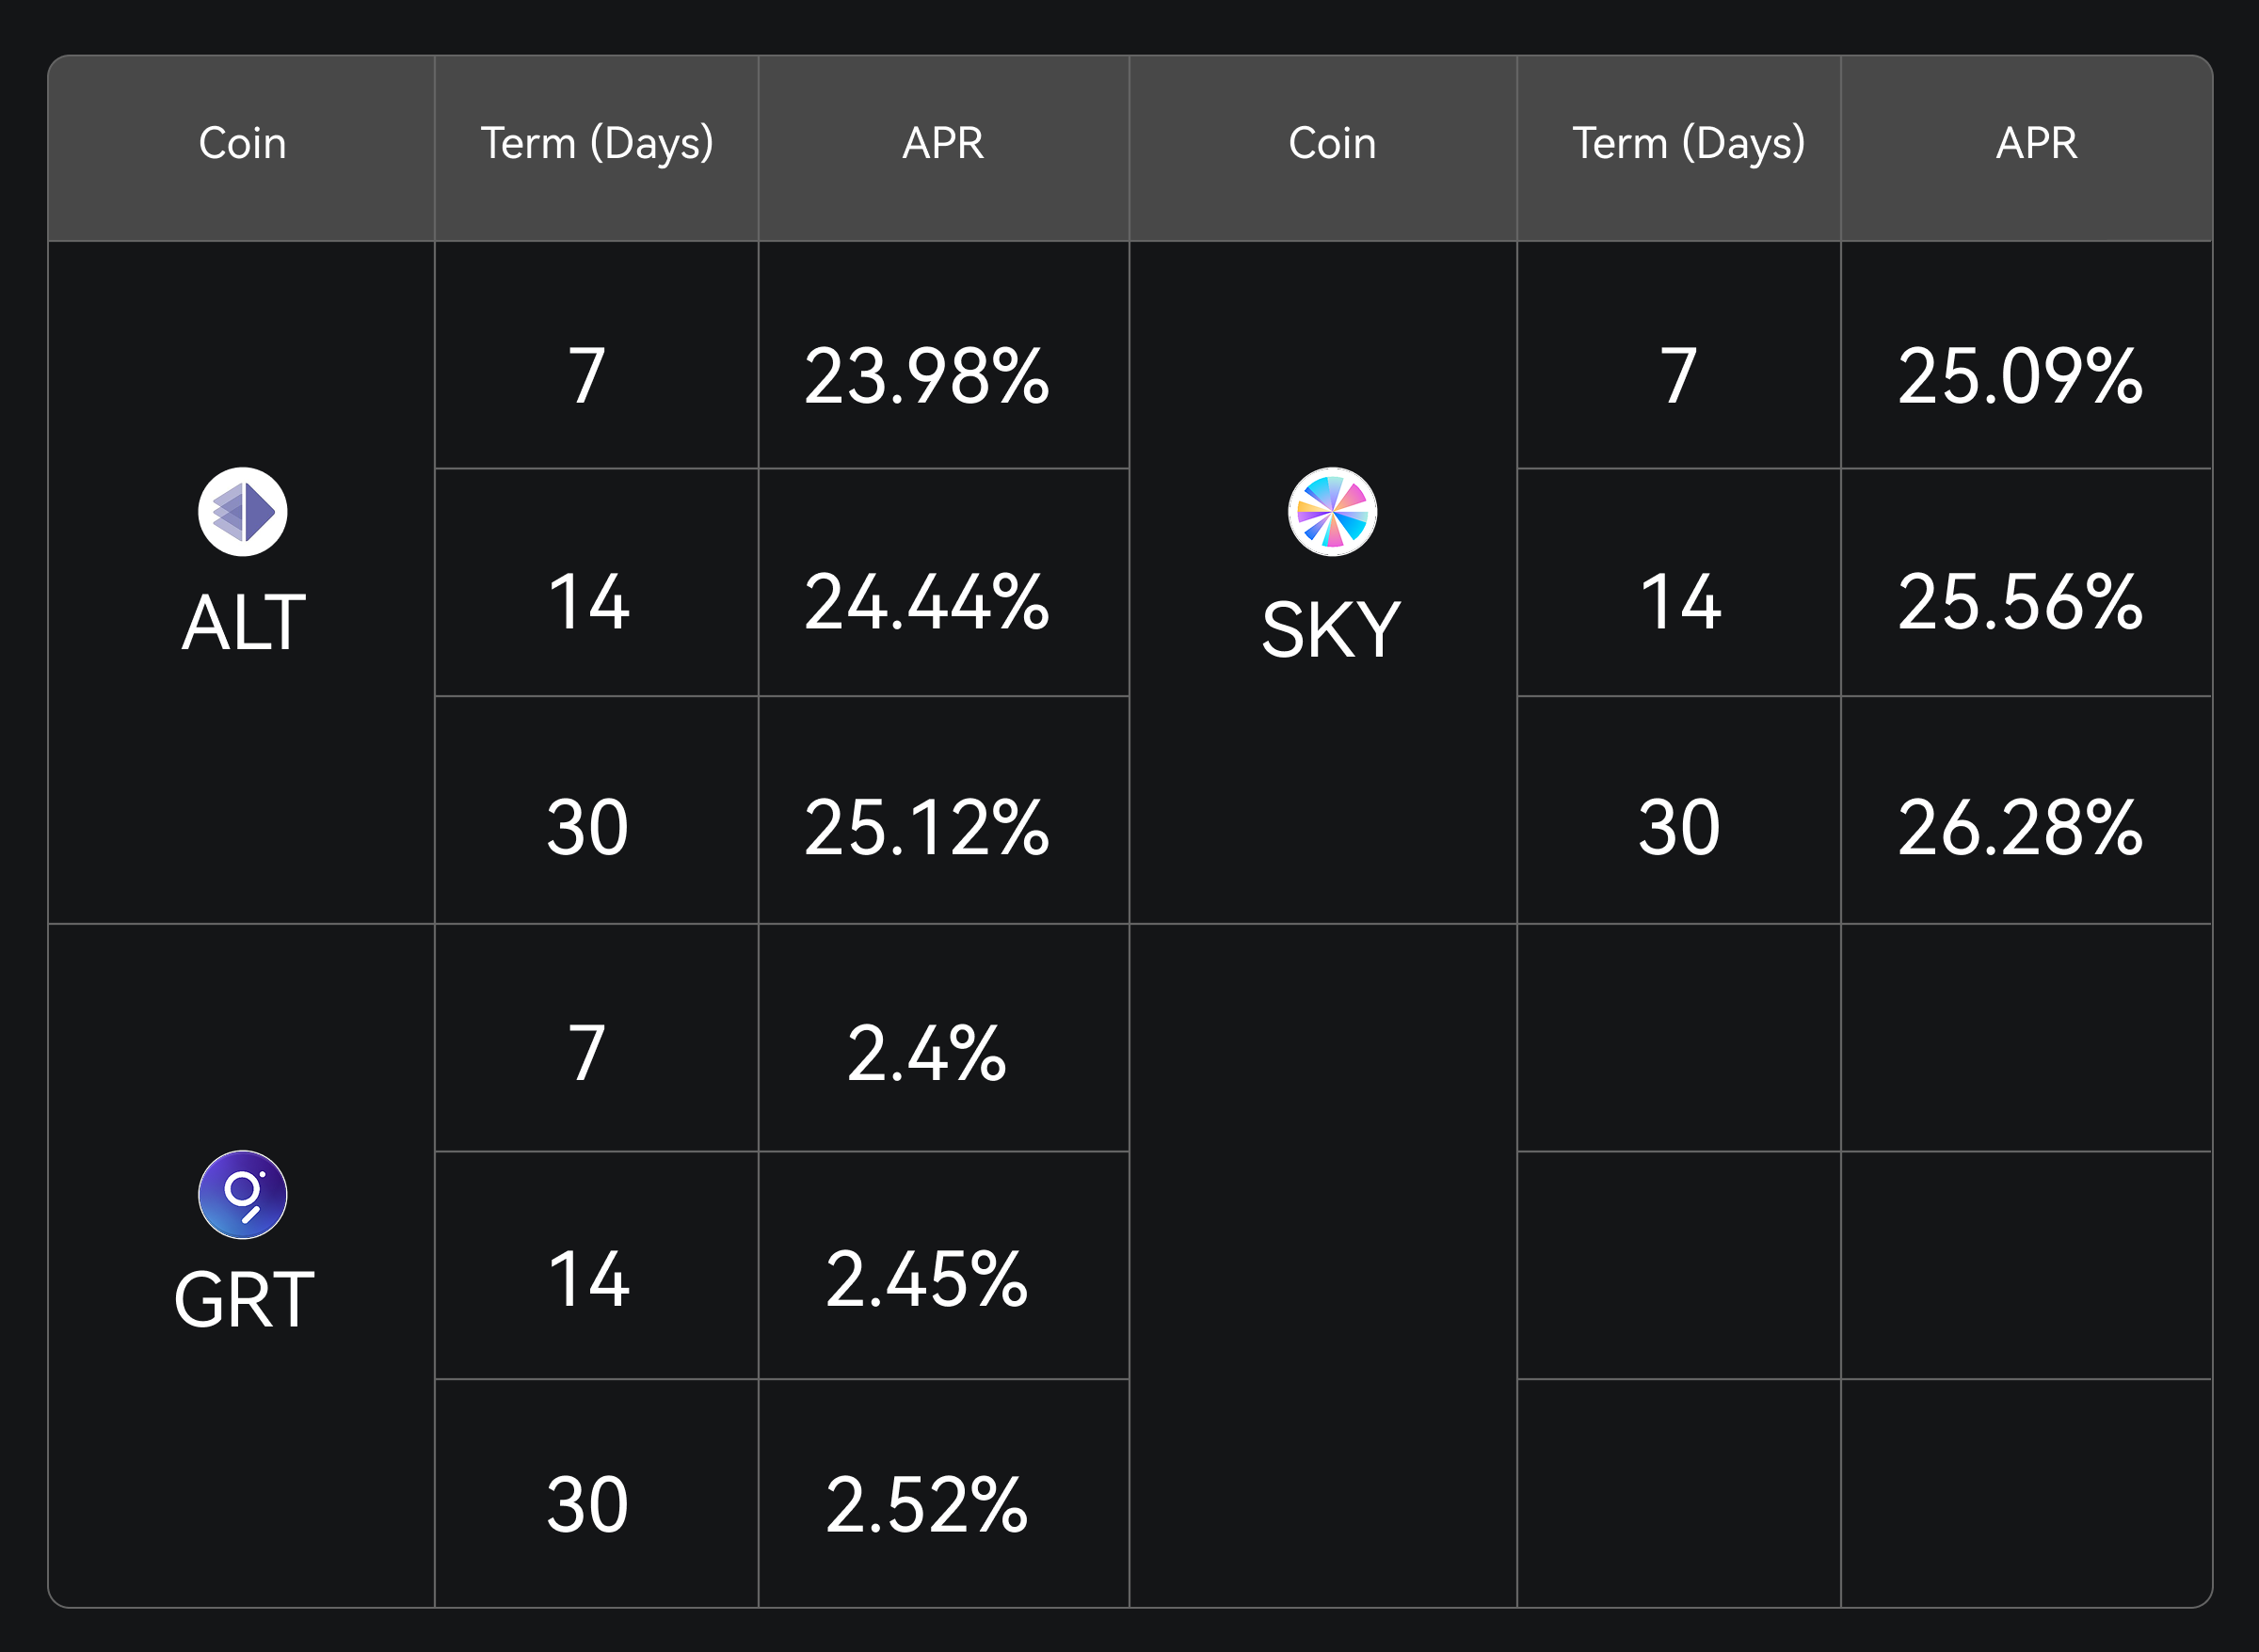Click the 25.09% APR value
The image size is (2259, 1652).
(x=2020, y=376)
